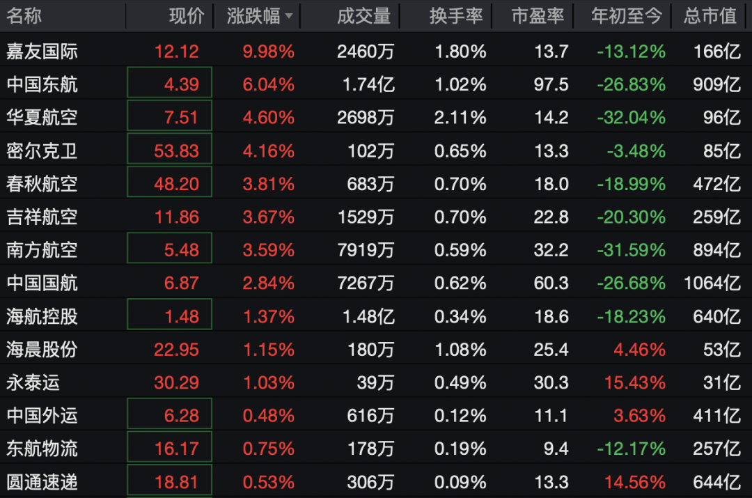Select the stock 永泰运
This screenshot has height=498, width=752.
pos(33,382)
